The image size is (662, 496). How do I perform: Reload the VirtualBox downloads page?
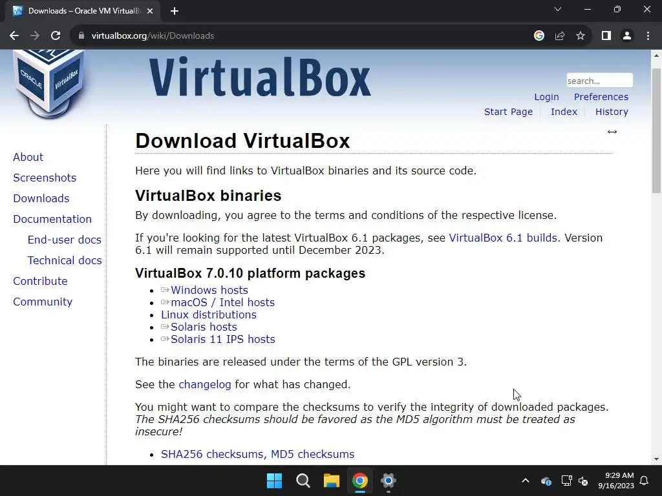pos(56,36)
